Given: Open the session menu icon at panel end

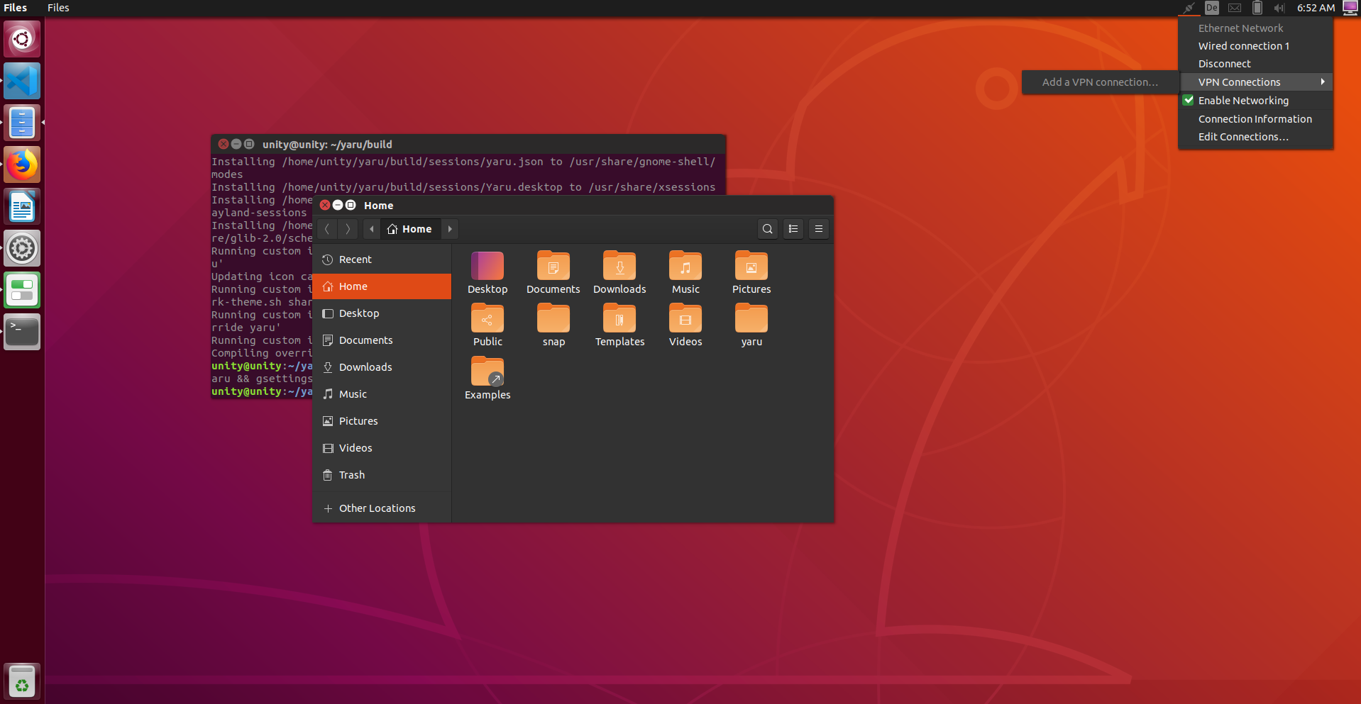Looking at the screenshot, I should 1350,8.
